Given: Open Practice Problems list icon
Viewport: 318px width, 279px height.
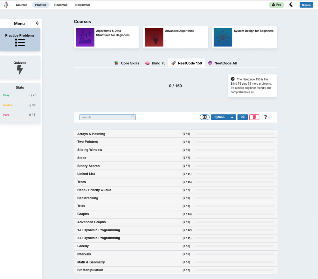Looking at the screenshot, I should [20, 43].
